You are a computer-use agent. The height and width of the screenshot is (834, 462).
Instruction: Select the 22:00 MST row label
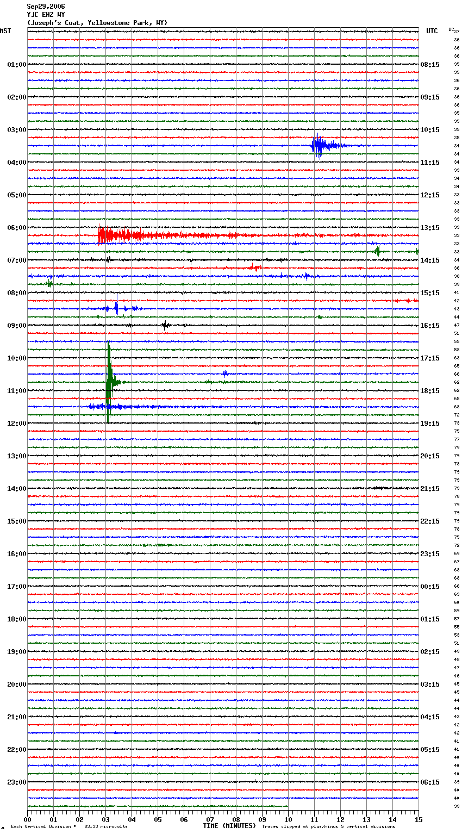click(17, 750)
